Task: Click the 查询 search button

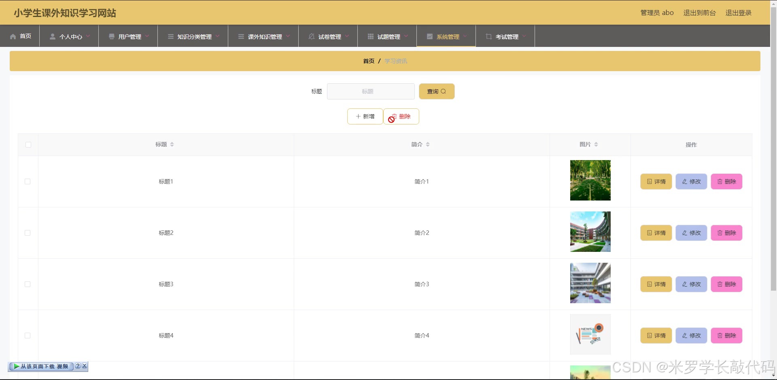Action: pyautogui.click(x=437, y=91)
